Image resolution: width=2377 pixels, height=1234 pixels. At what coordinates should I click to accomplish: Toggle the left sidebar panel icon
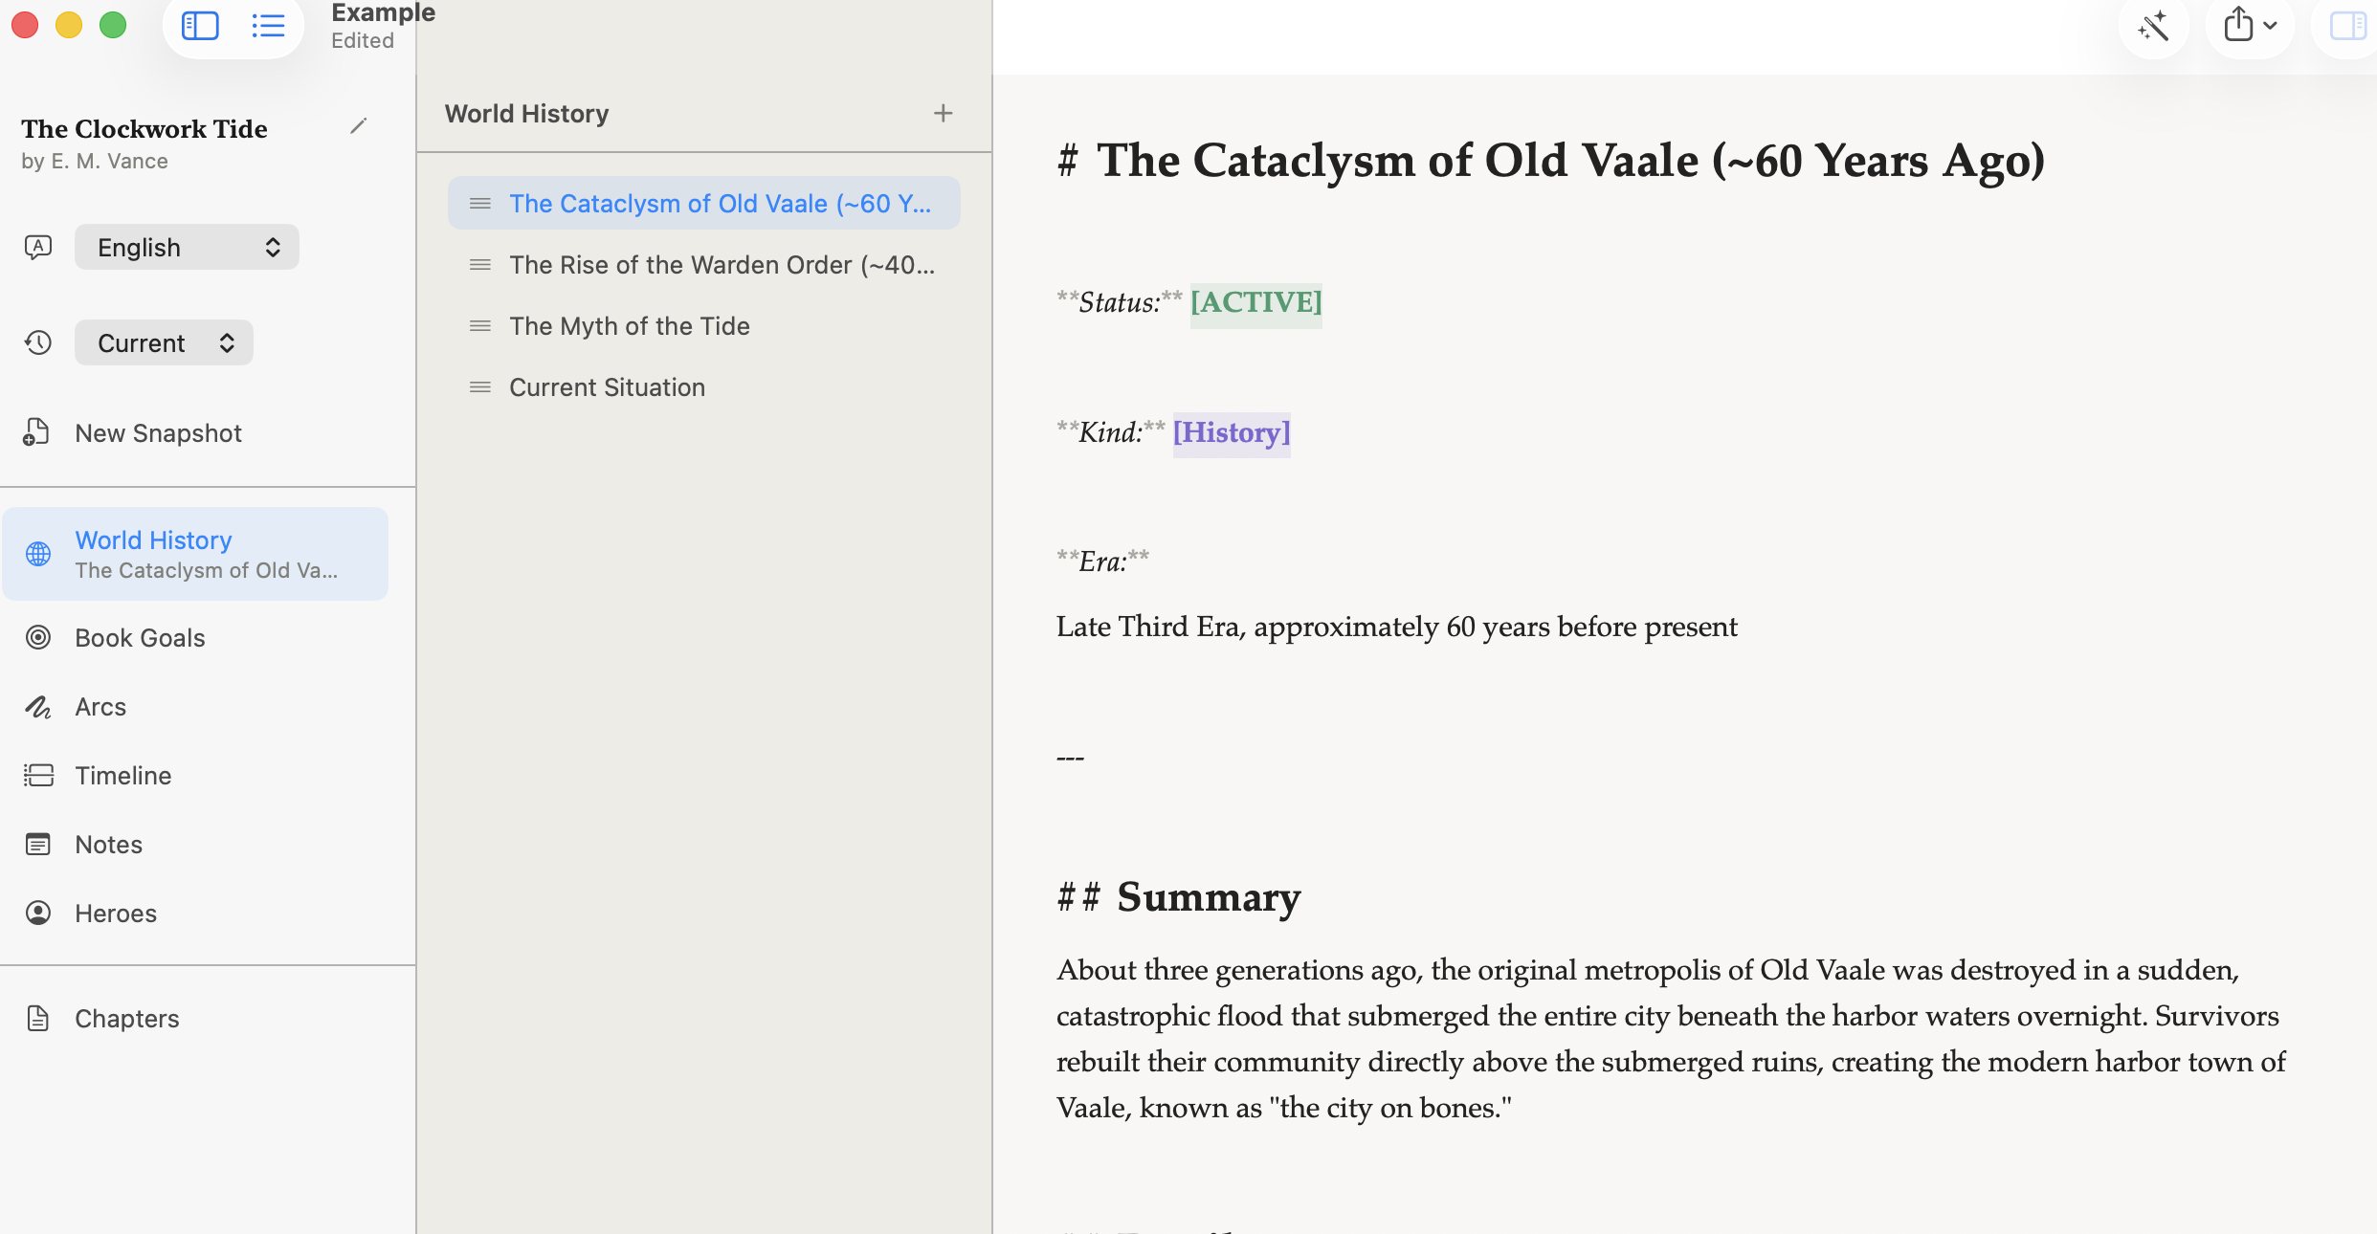200,26
